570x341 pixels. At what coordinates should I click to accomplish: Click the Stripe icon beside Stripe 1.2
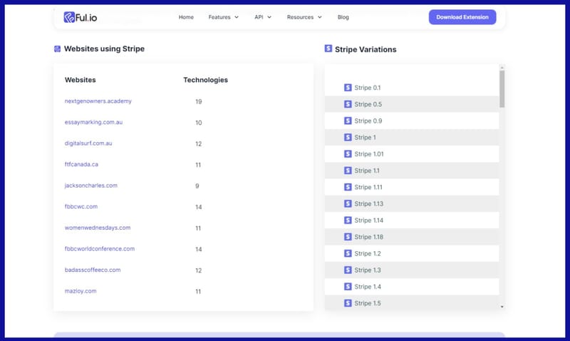(x=348, y=253)
